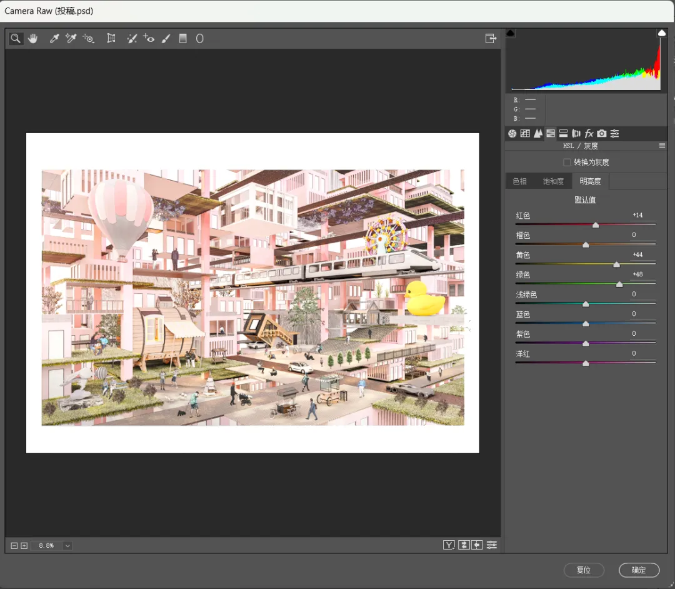Open the zoom level dropdown
Screen dimensions: 675x589
pyautogui.click(x=67, y=546)
